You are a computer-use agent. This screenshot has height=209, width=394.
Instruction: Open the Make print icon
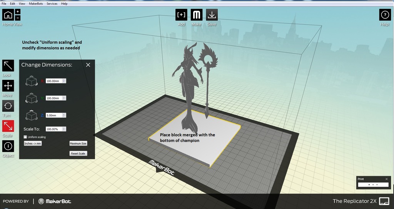pyautogui.click(x=197, y=15)
